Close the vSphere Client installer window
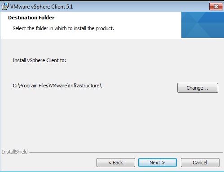Viewport: 224px width, 172px height. (x=216, y=7)
